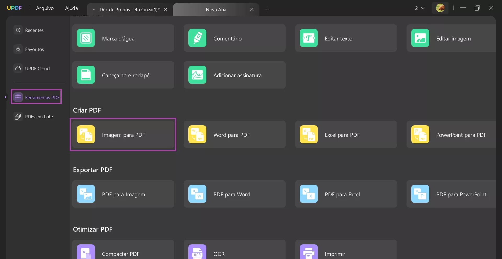Select the Editar texto icon
The height and width of the screenshot is (259, 502).
pos(309,38)
